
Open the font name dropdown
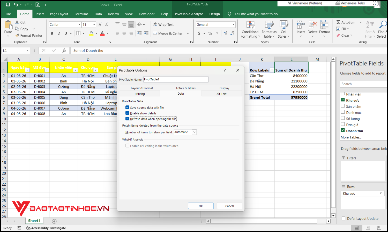[x=79, y=24]
